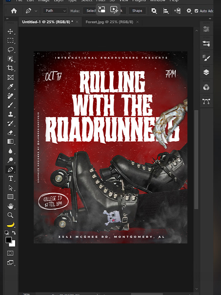Open the Brush Settings panel
Screen dimensions: 221x295
(x=206, y=44)
